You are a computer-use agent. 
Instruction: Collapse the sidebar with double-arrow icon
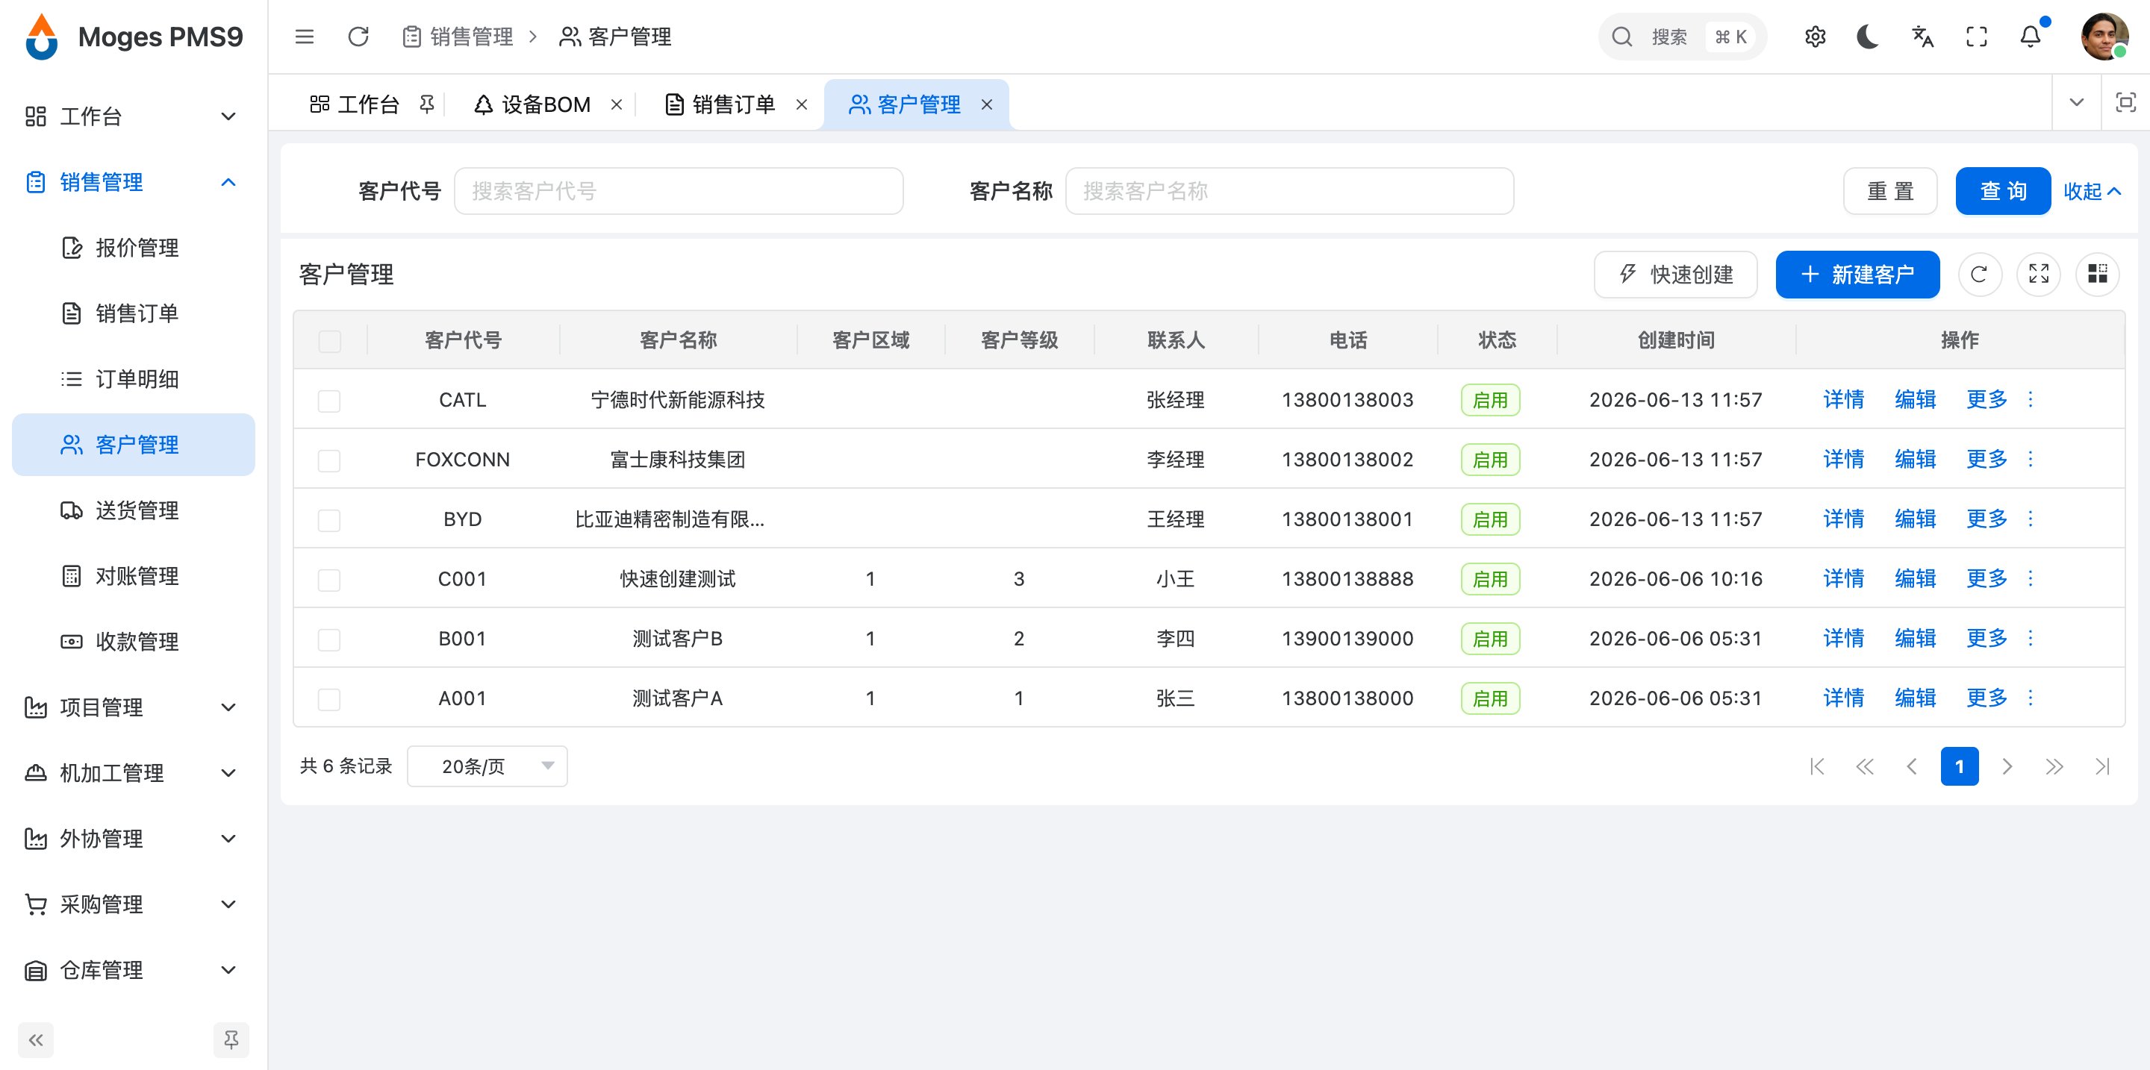36,1040
